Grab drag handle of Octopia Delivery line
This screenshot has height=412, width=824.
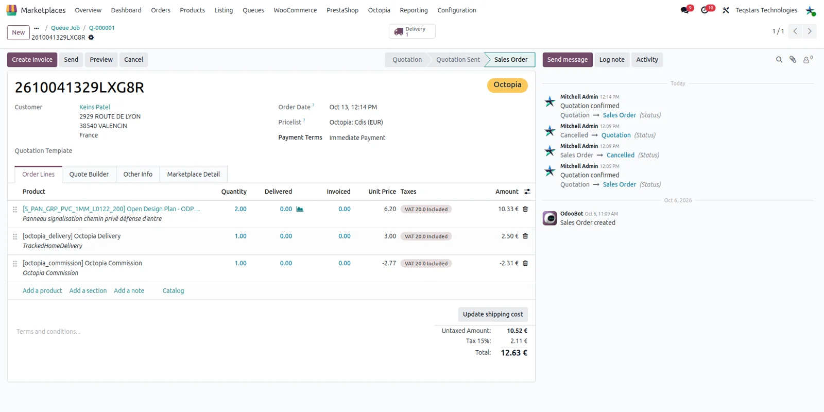point(15,237)
